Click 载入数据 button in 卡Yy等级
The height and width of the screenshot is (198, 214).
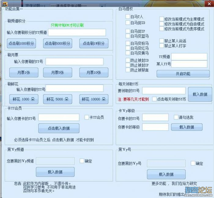[187, 127]
